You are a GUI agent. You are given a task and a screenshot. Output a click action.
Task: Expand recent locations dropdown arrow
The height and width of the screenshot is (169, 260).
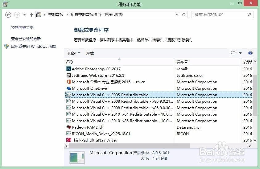[24, 15]
